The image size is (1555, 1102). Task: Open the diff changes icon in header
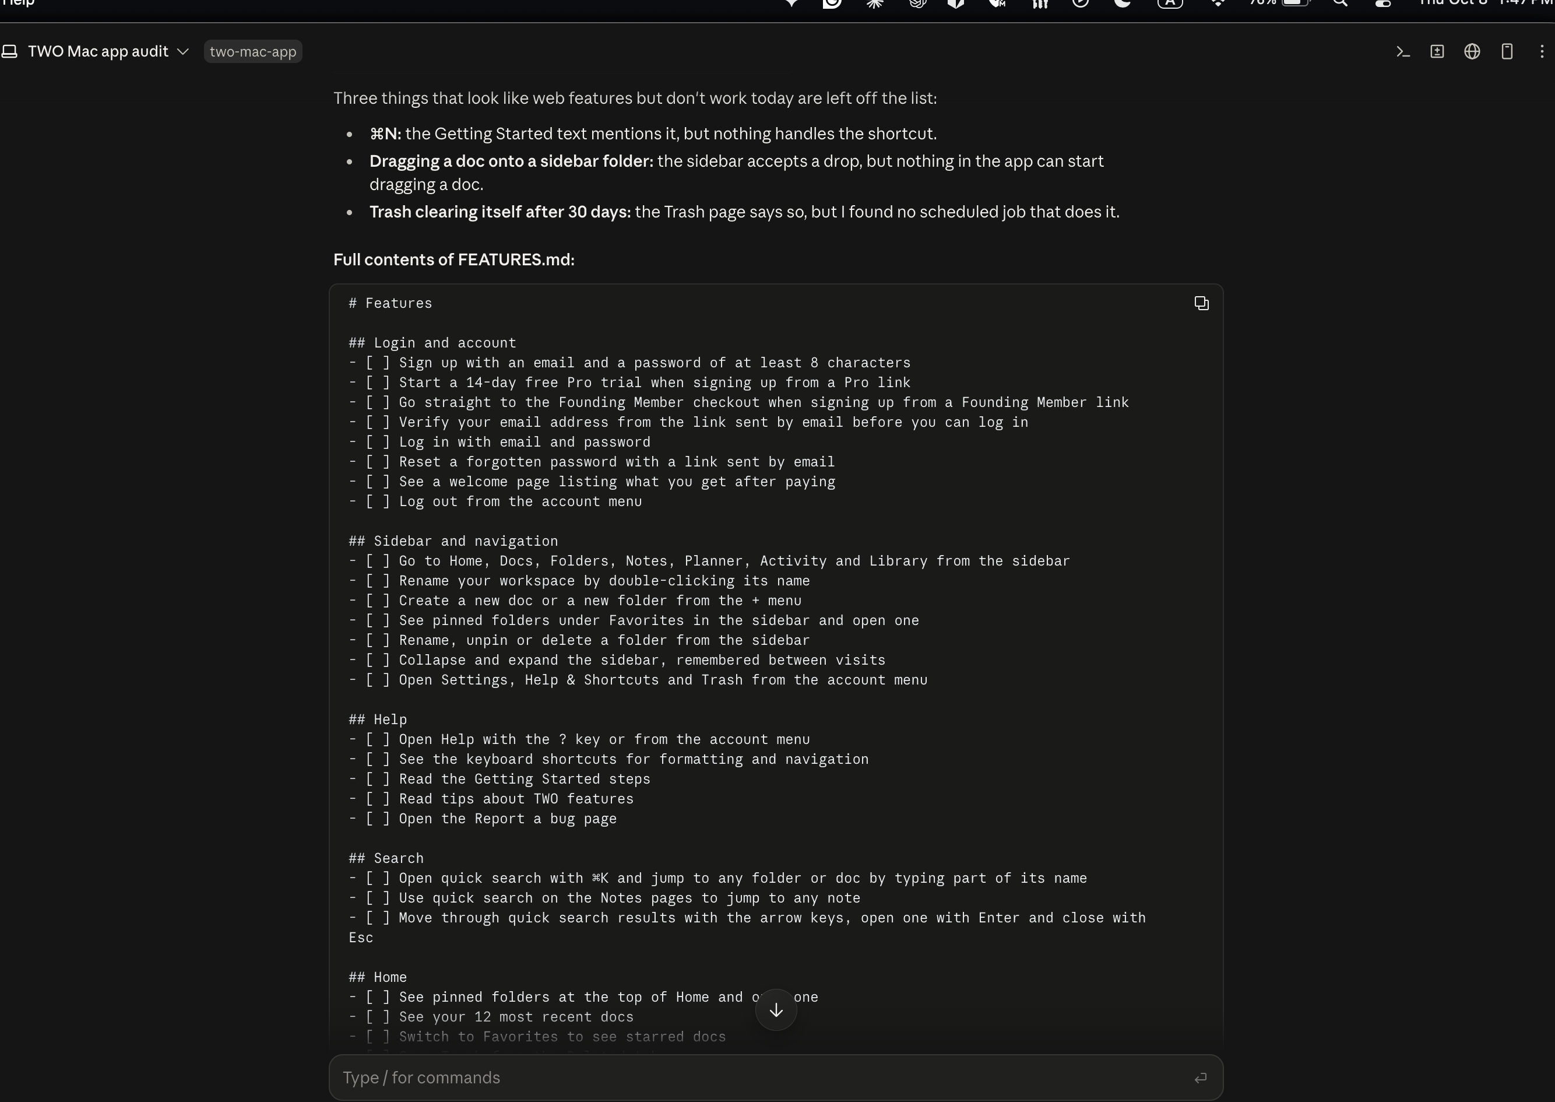click(x=1437, y=51)
